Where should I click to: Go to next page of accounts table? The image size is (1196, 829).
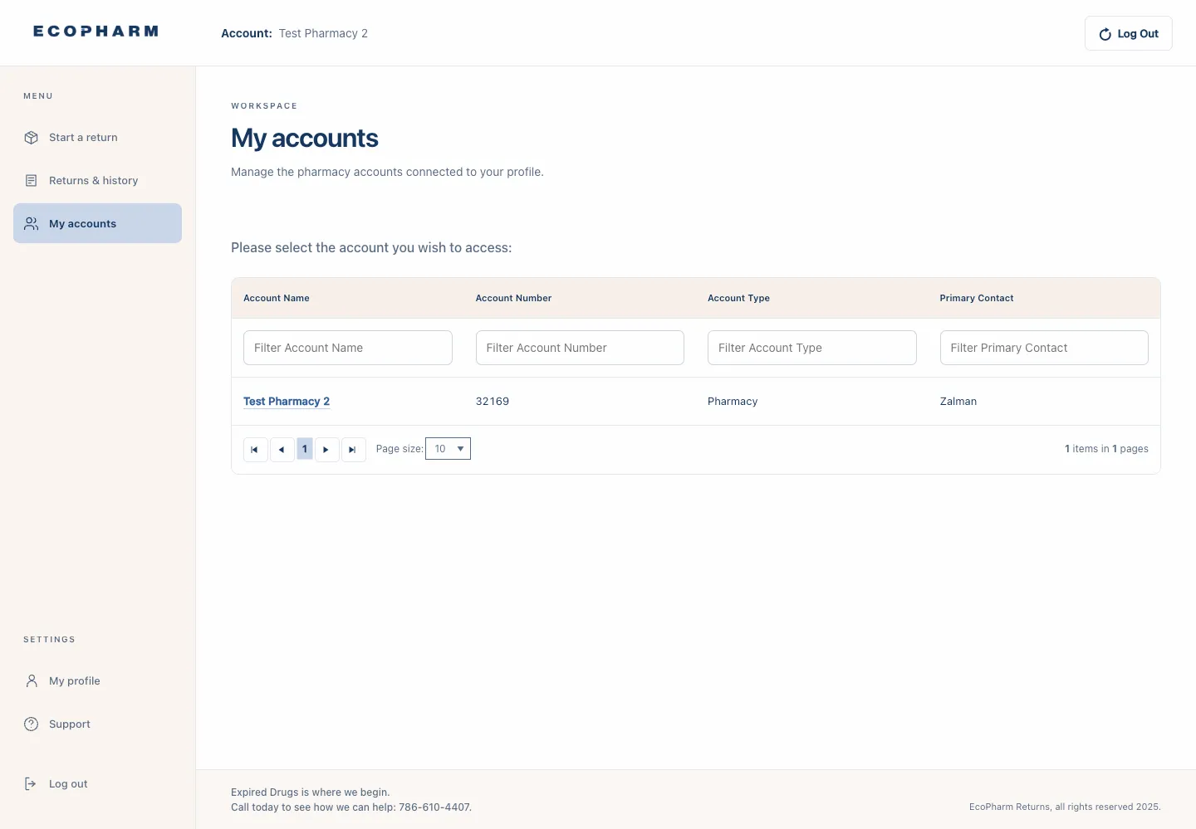pos(326,450)
